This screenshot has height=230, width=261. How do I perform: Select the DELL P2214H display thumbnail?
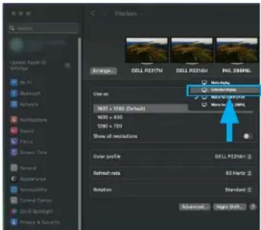[192, 50]
